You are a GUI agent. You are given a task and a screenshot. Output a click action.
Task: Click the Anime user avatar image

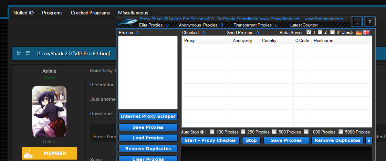click(49, 111)
